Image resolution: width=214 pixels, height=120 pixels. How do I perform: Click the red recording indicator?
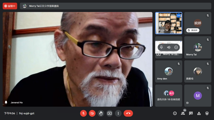10,6
